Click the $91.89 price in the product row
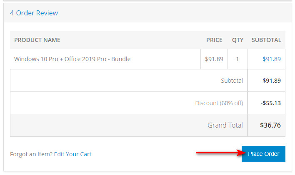295x175 pixels. 214,59
